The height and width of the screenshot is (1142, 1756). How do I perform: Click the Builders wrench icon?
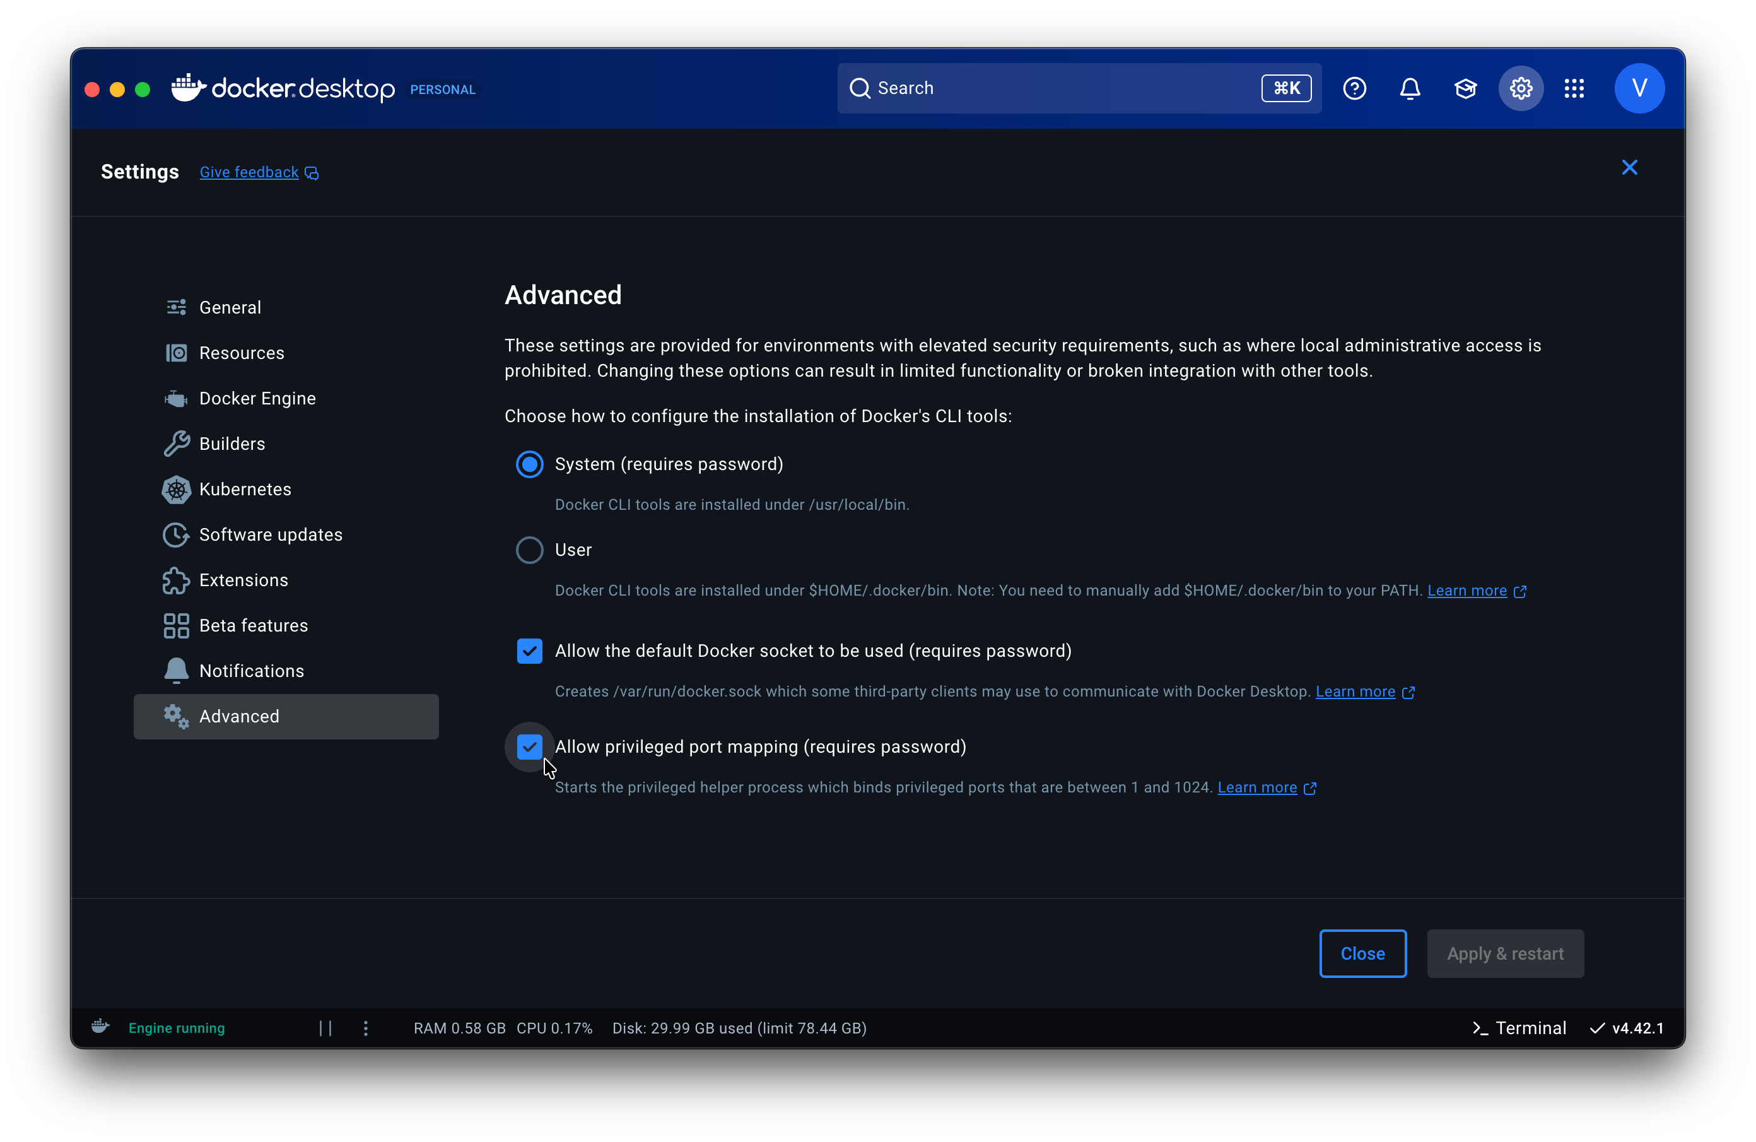[177, 444]
